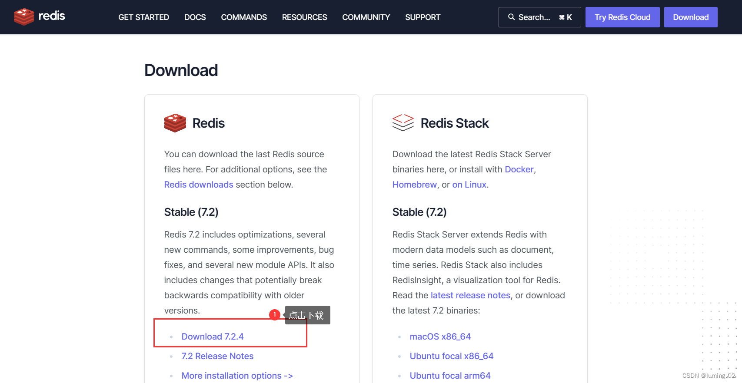Open the DOCS menu
The height and width of the screenshot is (383, 742).
tap(195, 17)
